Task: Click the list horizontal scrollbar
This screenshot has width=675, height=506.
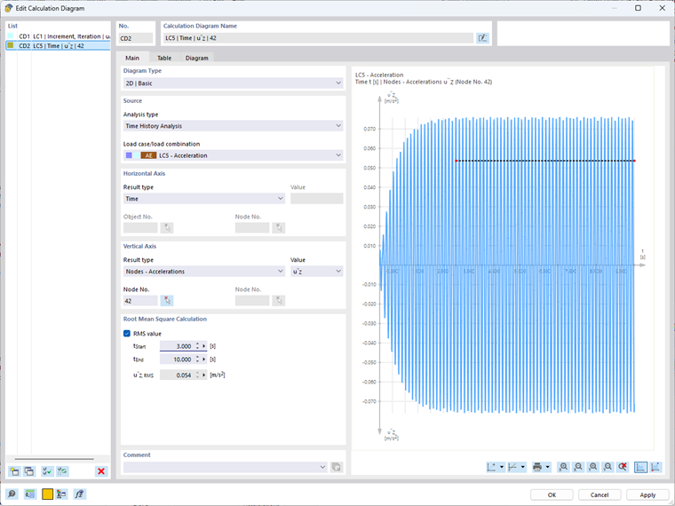Action: (54, 459)
